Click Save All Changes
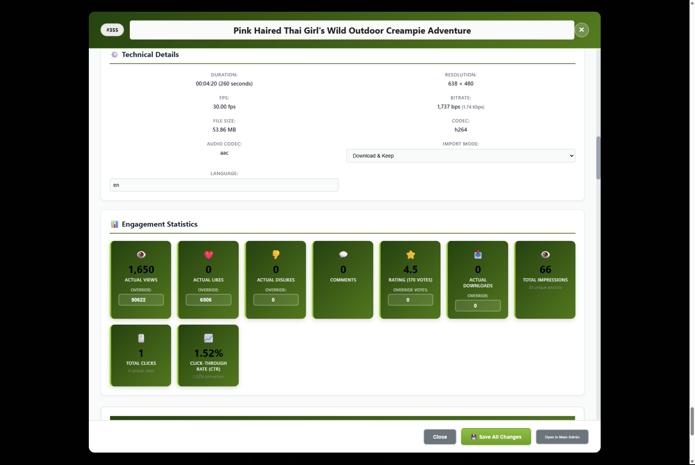The width and height of the screenshot is (695, 465). [496, 436]
